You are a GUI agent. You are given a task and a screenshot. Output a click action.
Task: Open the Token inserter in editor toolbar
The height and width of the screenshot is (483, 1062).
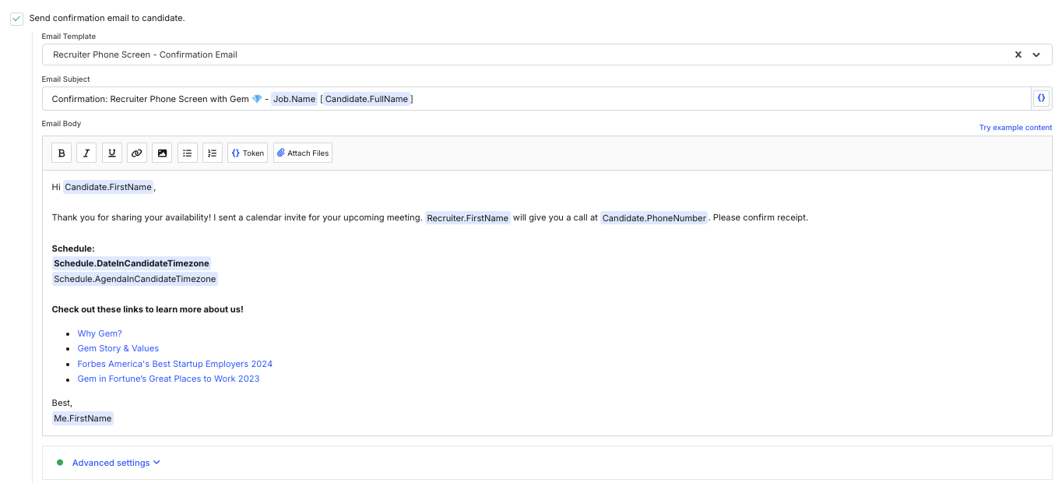coord(248,153)
